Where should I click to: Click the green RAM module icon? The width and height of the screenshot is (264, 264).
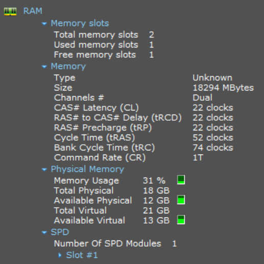[x=10, y=11]
